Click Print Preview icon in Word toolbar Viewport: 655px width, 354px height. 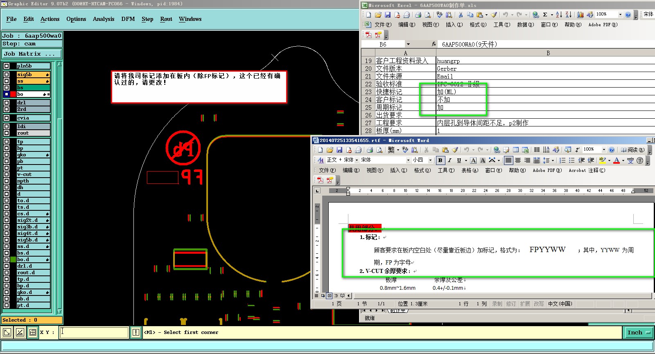(379, 150)
